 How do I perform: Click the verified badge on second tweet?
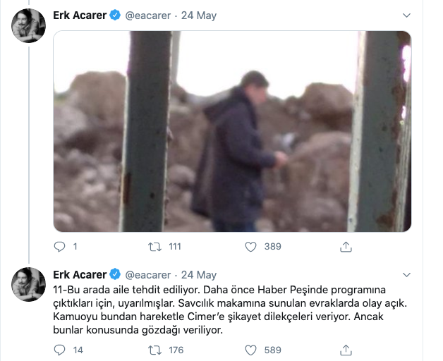point(115,274)
